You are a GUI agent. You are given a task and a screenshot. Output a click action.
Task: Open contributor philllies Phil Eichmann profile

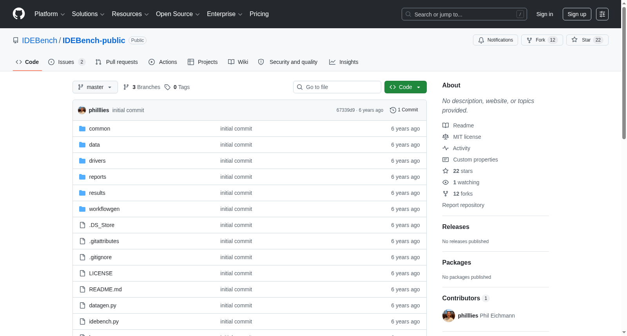(486, 316)
